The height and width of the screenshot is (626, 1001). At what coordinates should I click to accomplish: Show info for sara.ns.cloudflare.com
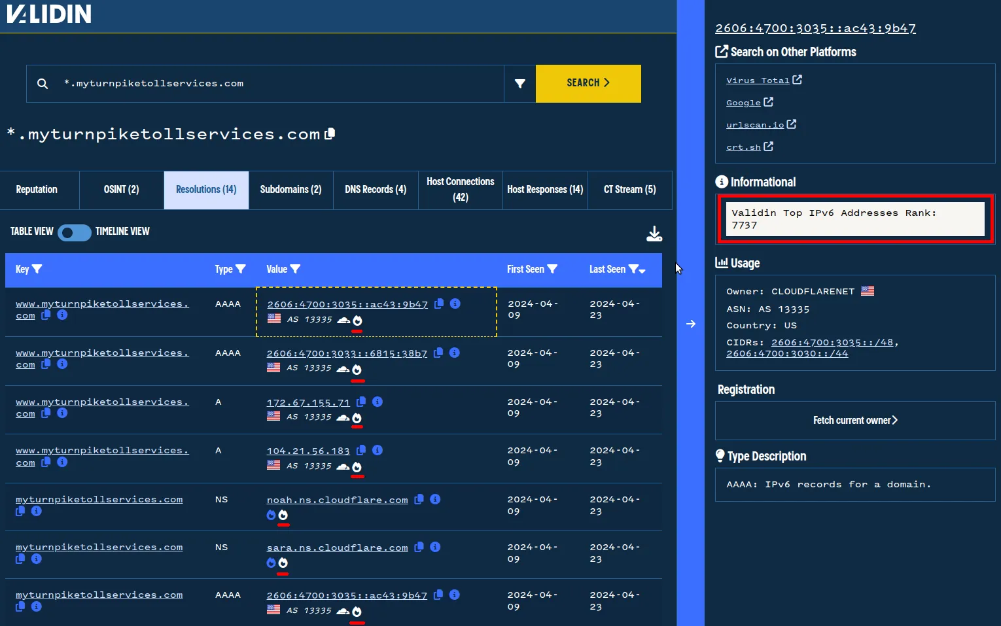pyautogui.click(x=435, y=547)
